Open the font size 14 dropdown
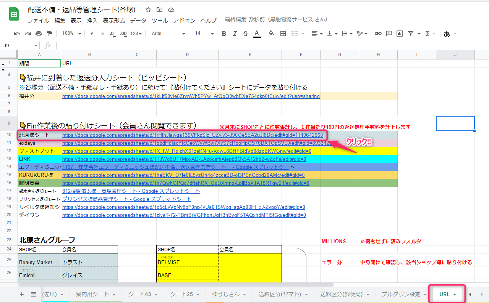Screen dimensions: 489x303 pyautogui.click(x=204, y=34)
